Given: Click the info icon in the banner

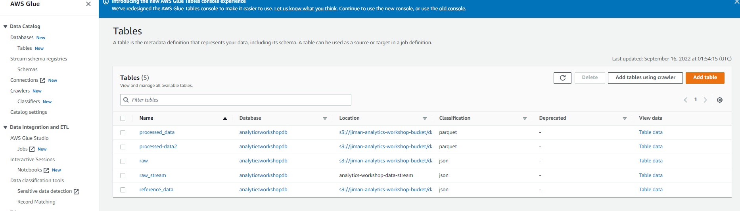Looking at the screenshot, I should [106, 2].
